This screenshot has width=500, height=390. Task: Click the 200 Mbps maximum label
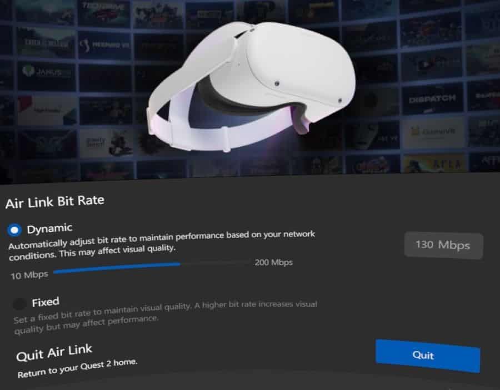tap(273, 263)
